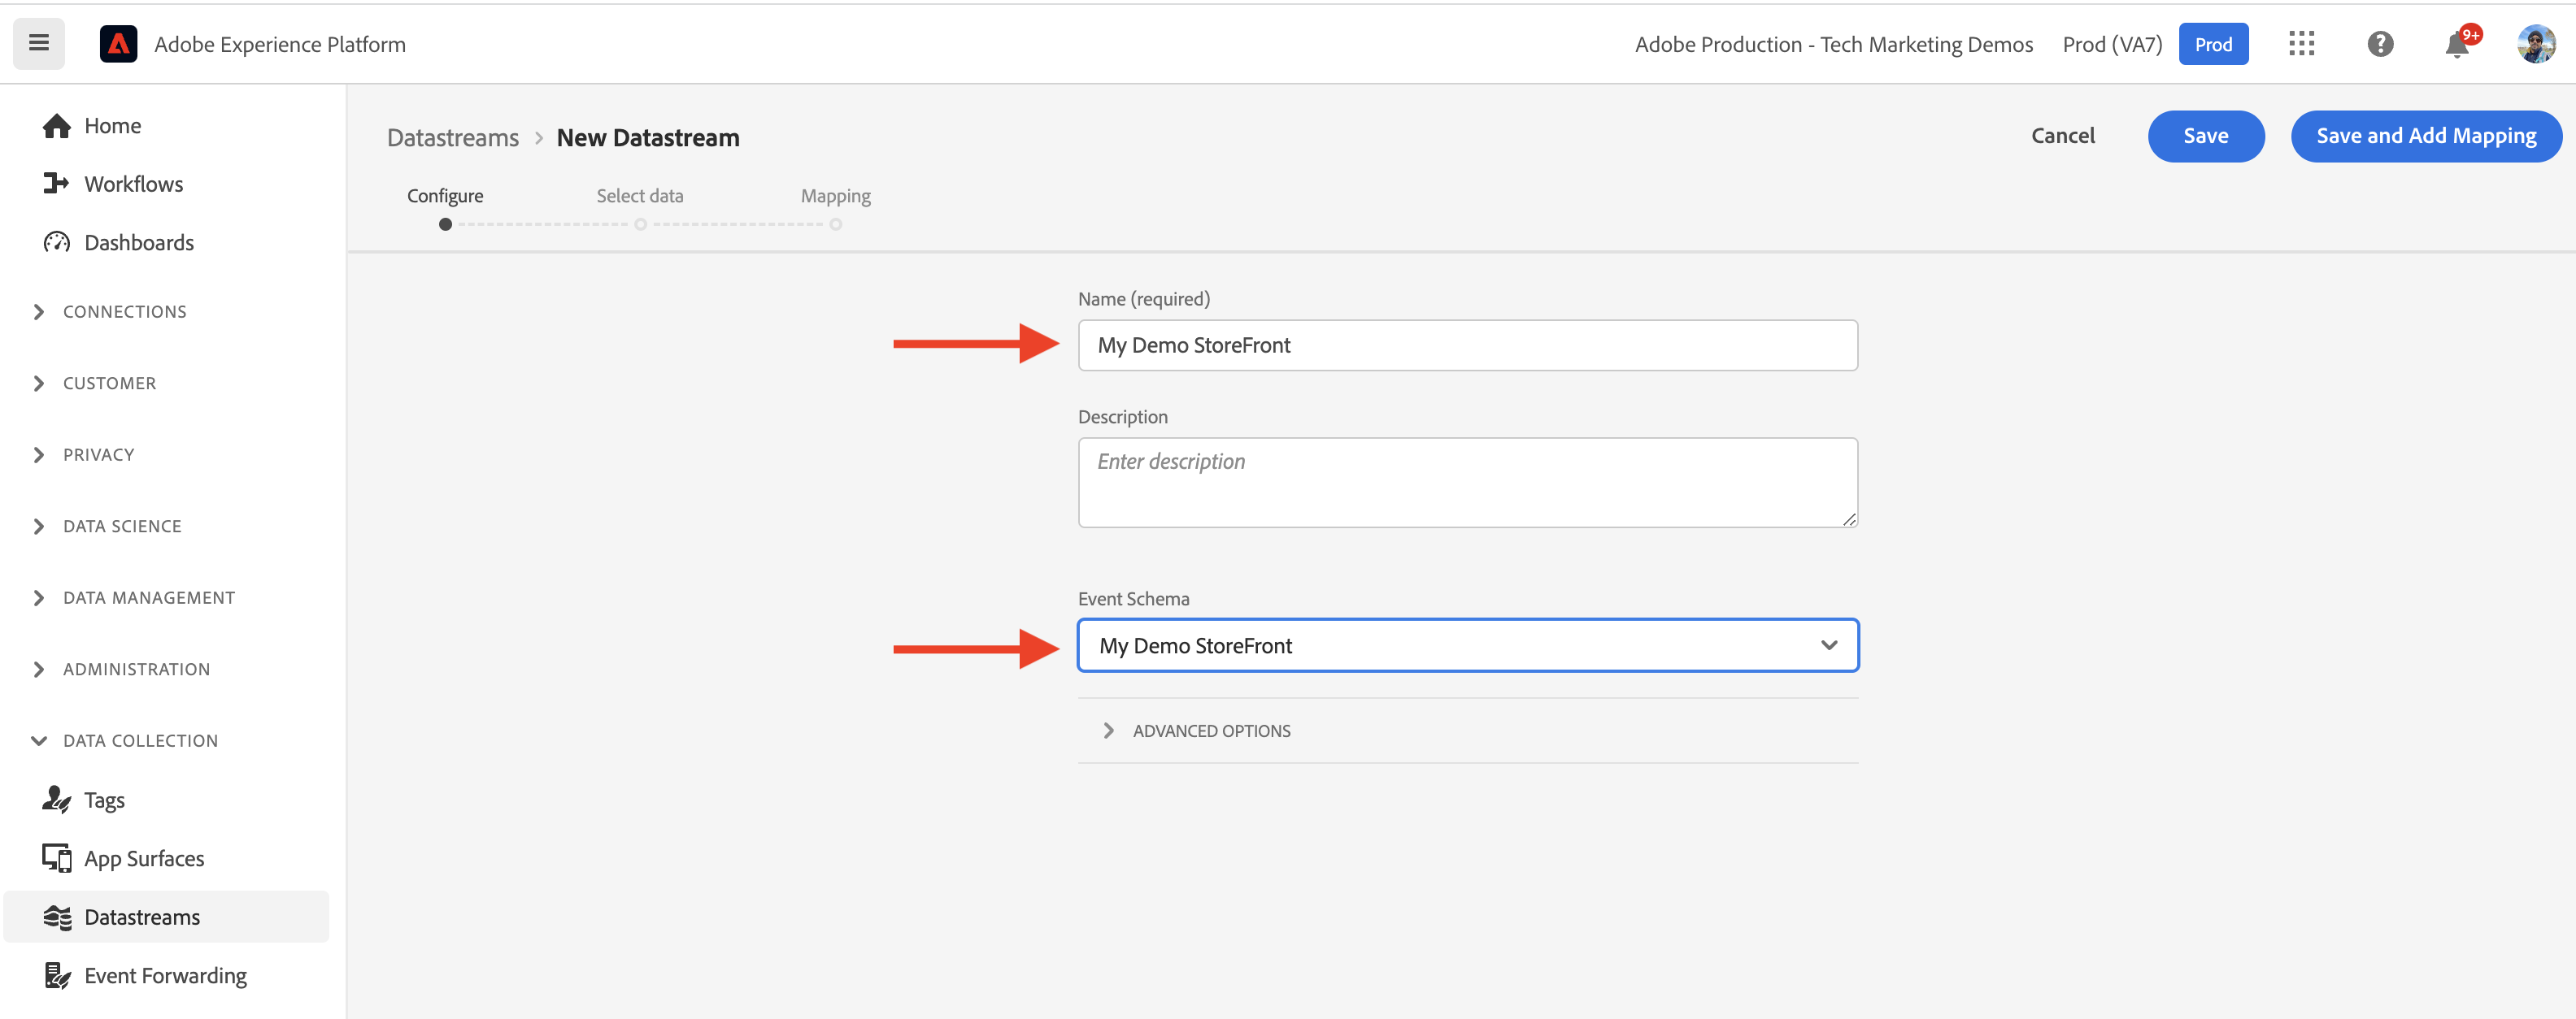Open the app switcher grid icon
The width and height of the screenshot is (2576, 1019).
point(2301,44)
